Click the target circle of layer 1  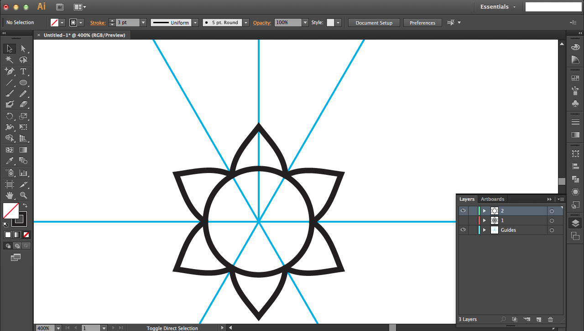(552, 220)
